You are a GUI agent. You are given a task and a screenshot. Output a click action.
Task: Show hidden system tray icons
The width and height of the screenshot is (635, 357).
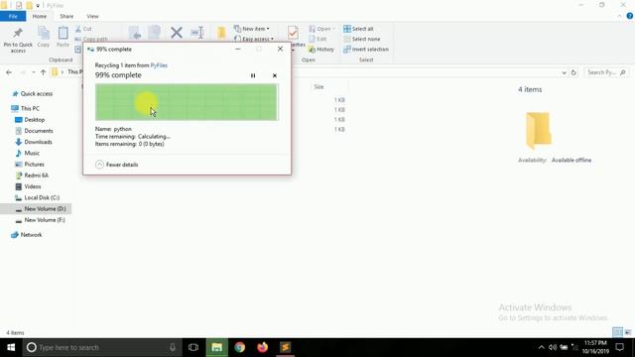(x=541, y=347)
